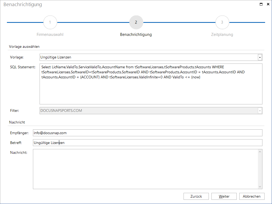
Task: Click the Firmenauswahl step label
Action: 50,35
